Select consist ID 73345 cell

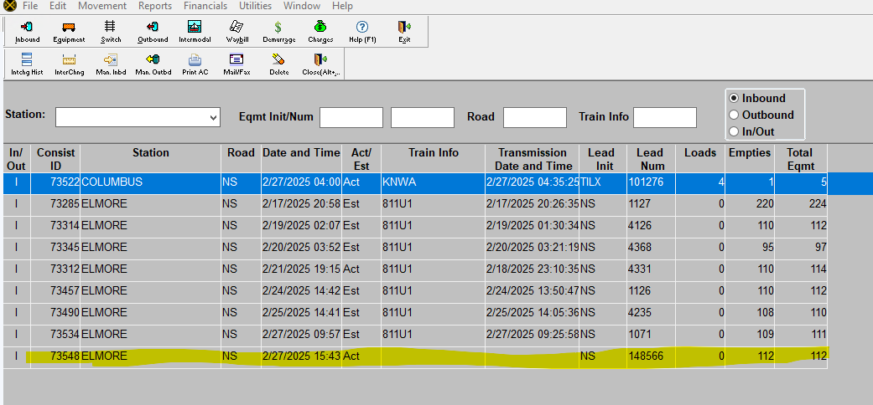55,247
